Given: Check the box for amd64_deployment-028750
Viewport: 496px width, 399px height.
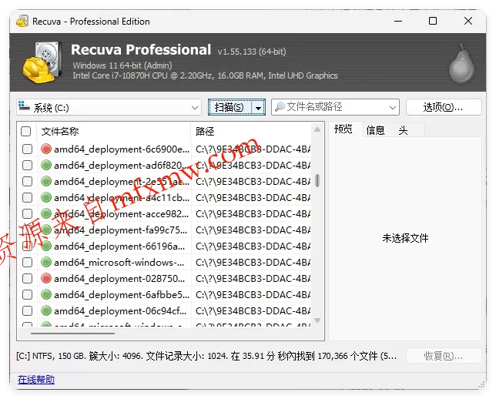Looking at the screenshot, I should 28,278.
